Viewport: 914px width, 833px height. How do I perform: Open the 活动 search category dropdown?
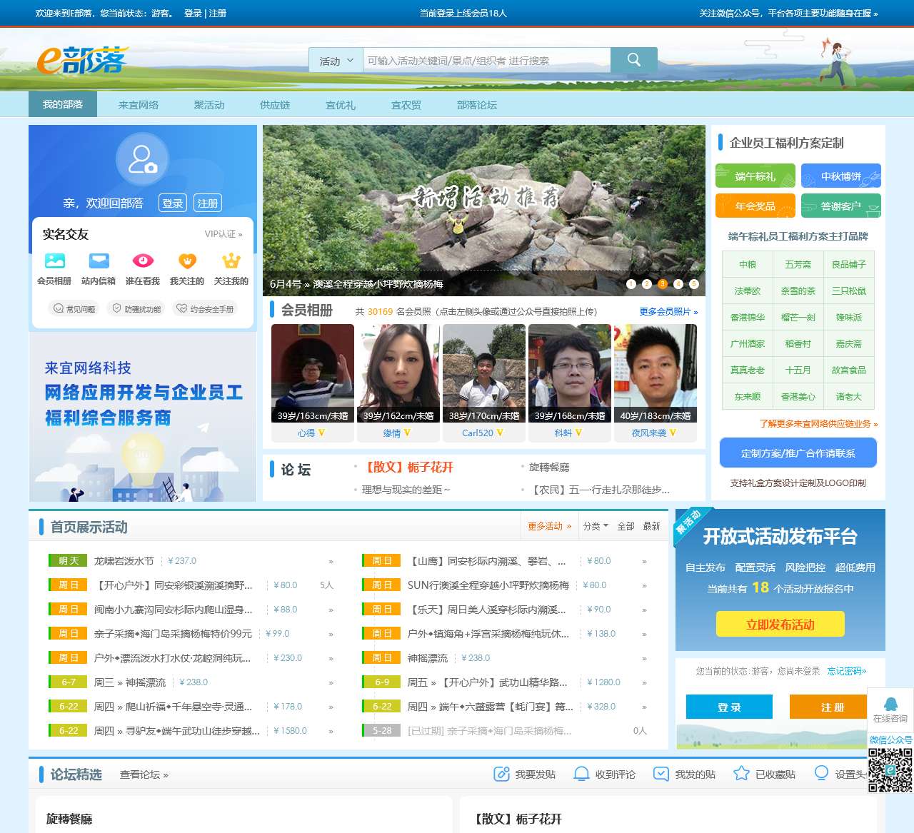(336, 61)
